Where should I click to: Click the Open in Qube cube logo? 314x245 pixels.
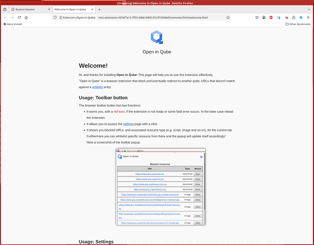coord(157,37)
